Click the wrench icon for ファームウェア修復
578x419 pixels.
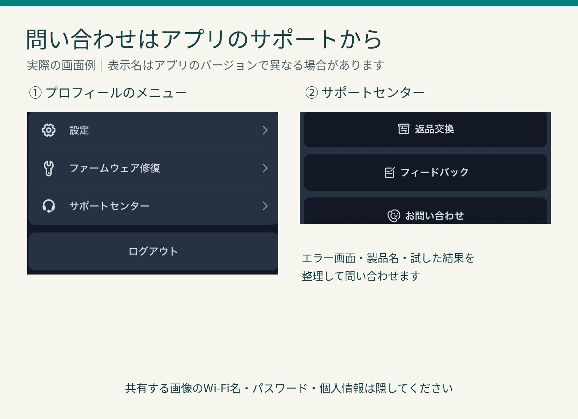[x=49, y=168]
